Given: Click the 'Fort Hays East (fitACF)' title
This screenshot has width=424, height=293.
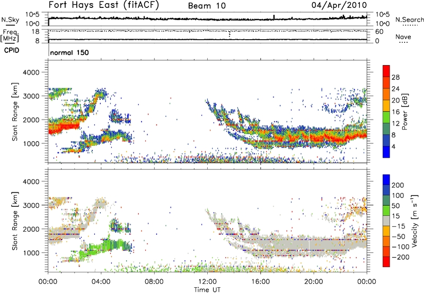Looking at the screenshot, I should [x=104, y=5].
